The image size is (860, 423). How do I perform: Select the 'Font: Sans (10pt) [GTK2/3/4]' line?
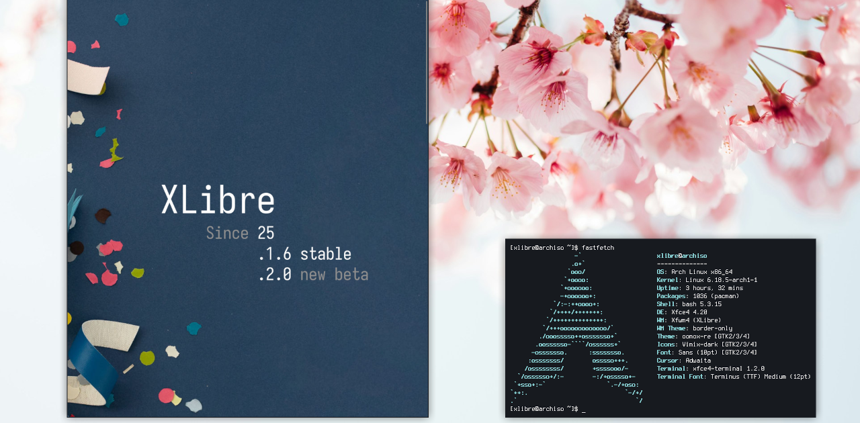707,352
